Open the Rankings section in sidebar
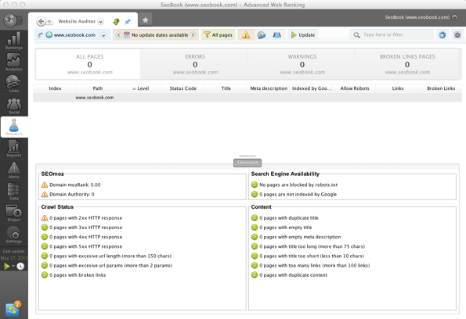466x319 pixels. point(14,41)
